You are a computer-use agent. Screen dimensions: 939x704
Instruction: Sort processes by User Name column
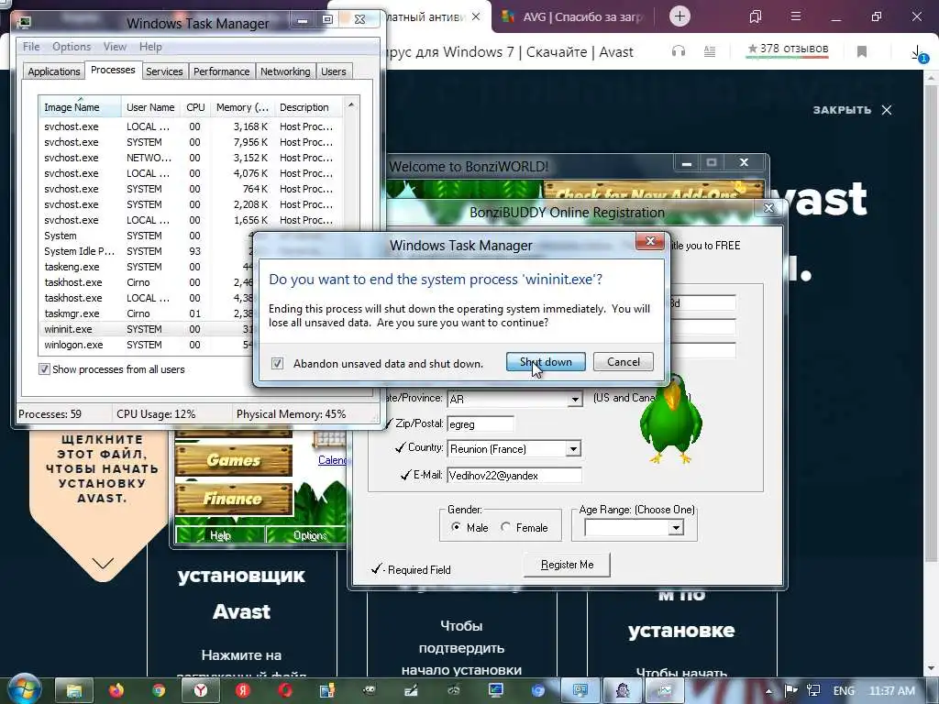[x=151, y=107]
